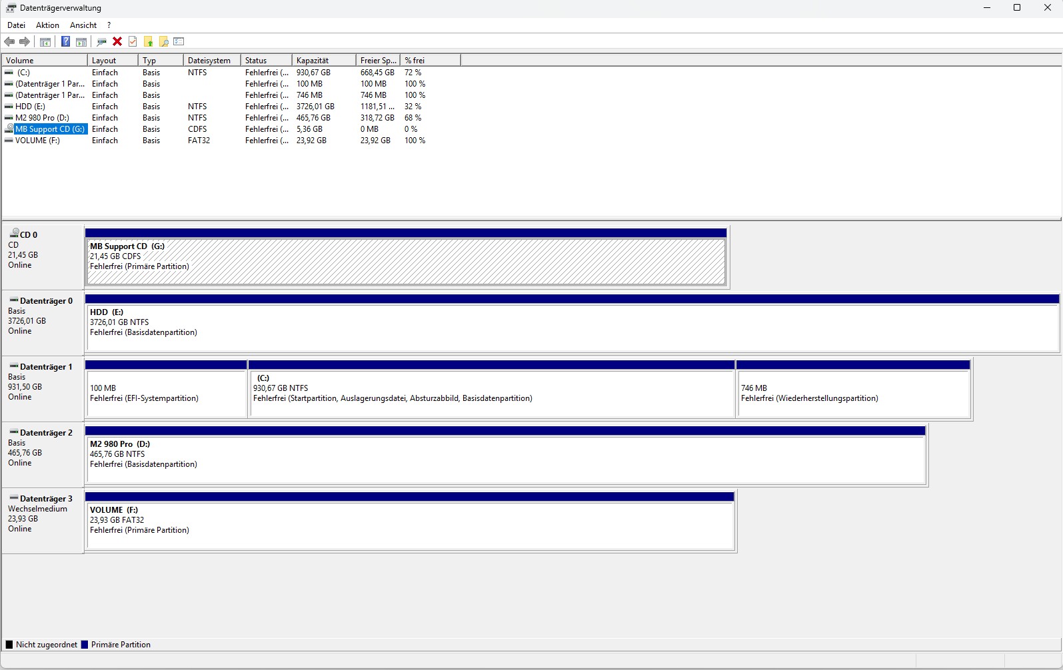1063x670 pixels.
Task: Click the Datenträgerverwaltung title bar app icon
Action: click(11, 8)
